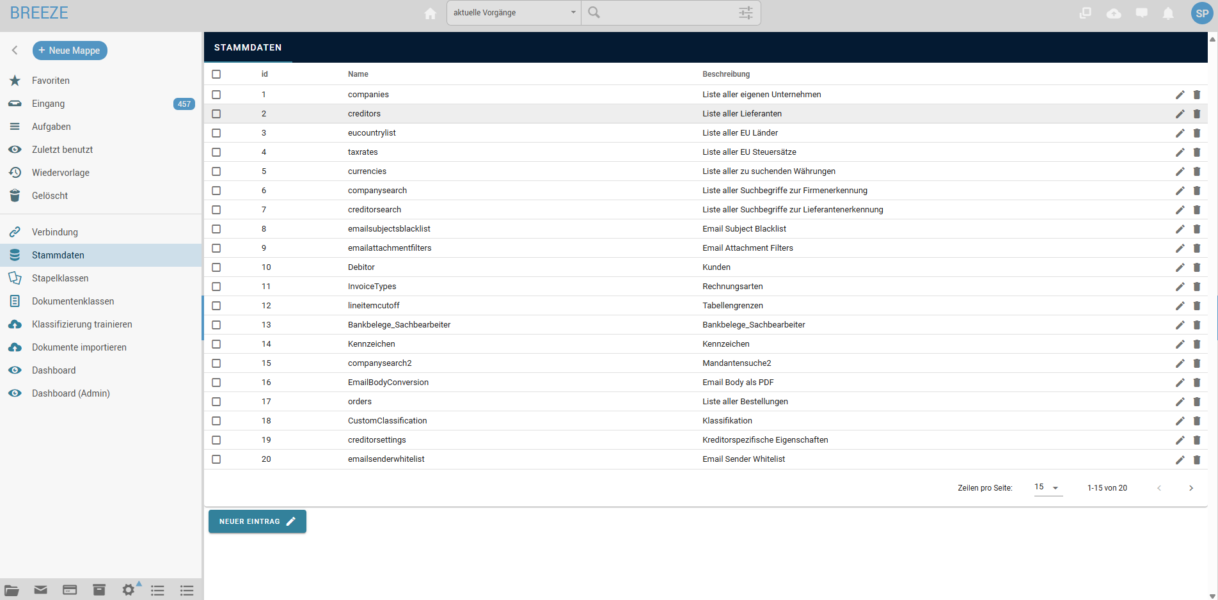Toggle the select-all header checkbox

click(x=216, y=74)
